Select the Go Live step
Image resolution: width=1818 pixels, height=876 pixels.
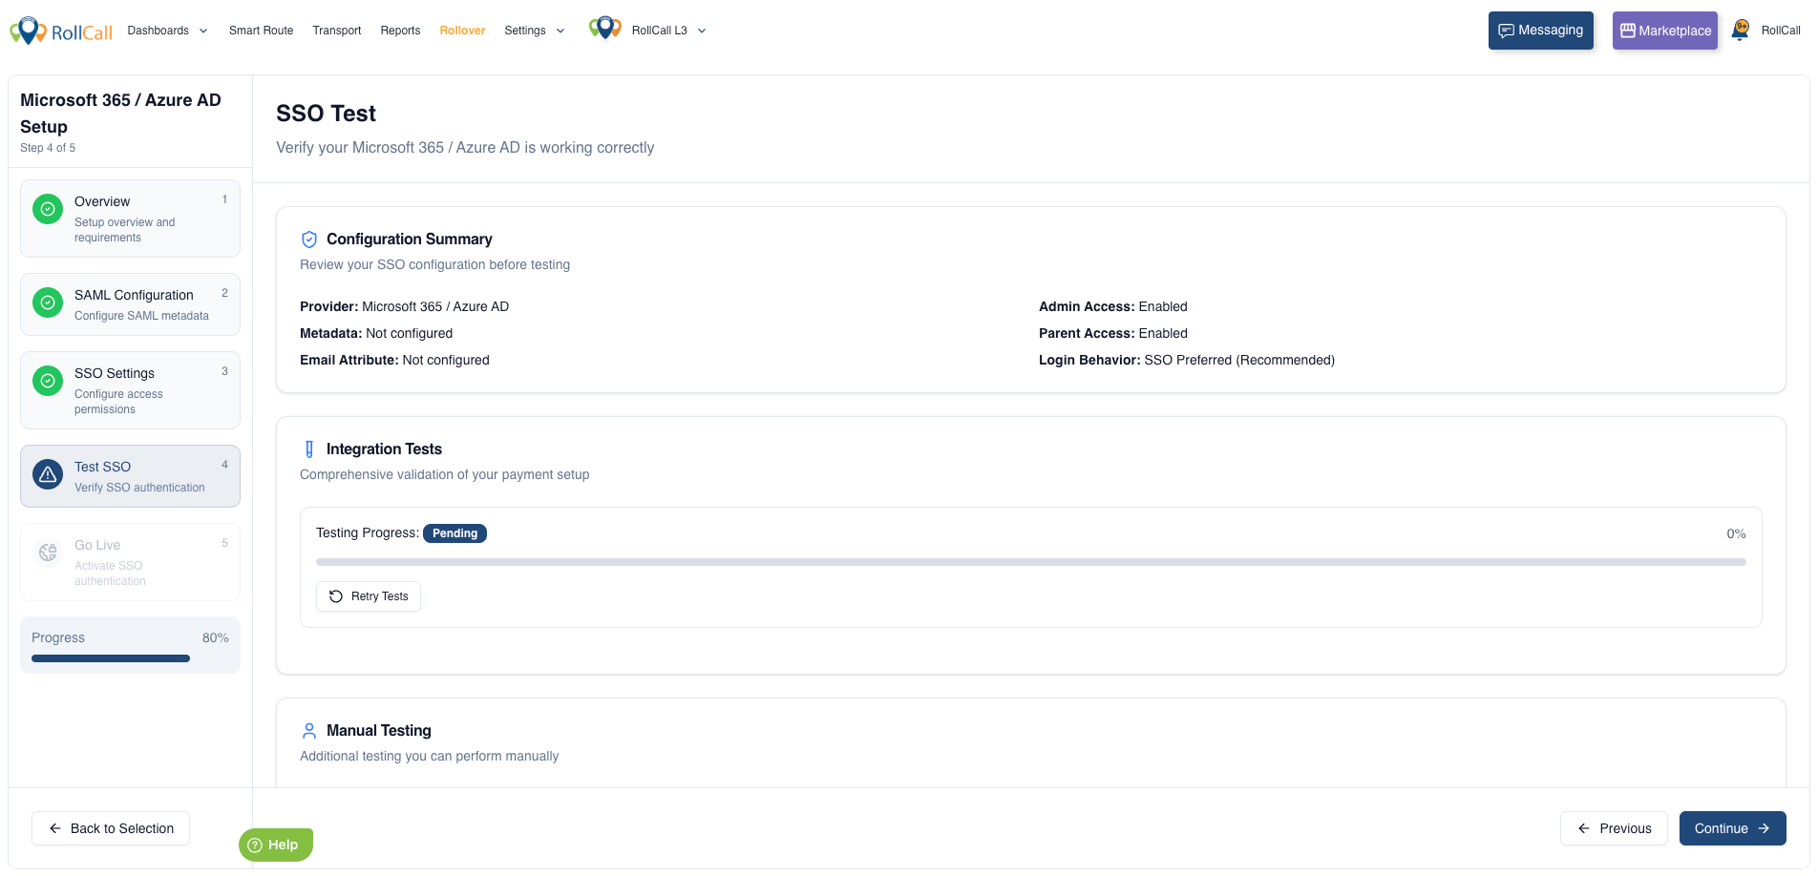[x=130, y=562]
